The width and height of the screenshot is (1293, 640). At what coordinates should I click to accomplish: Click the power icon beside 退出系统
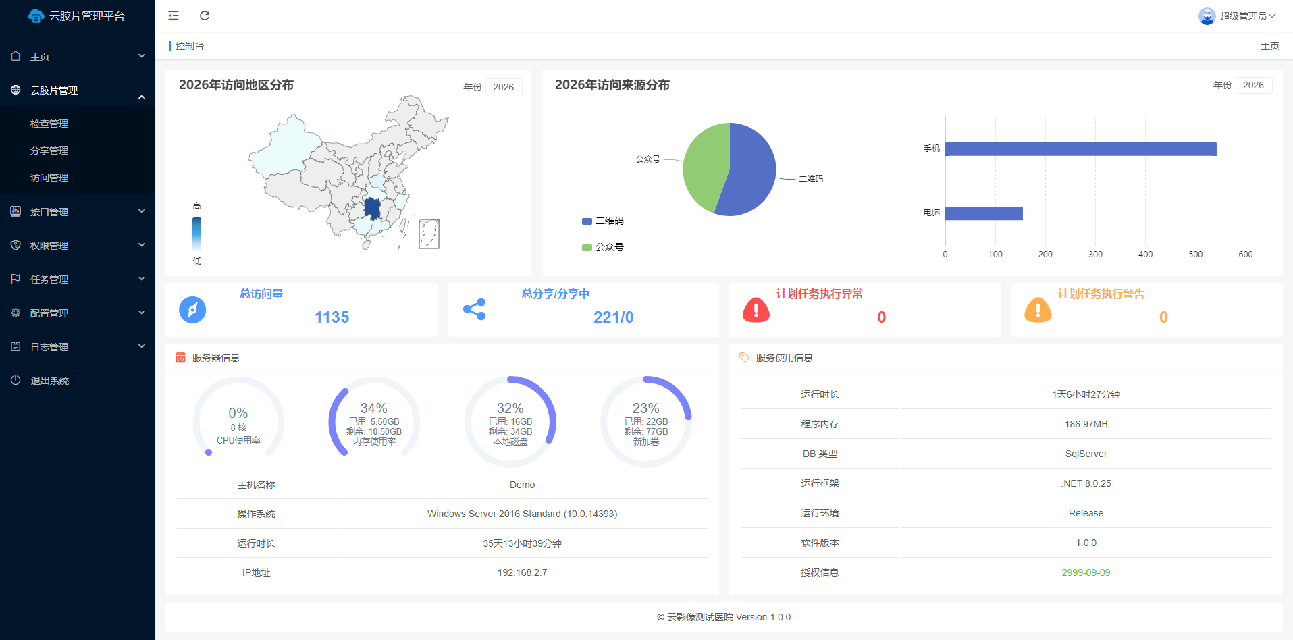pyautogui.click(x=16, y=380)
